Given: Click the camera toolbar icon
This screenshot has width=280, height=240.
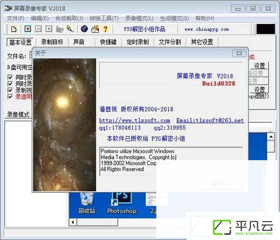Looking at the screenshot, I should (59, 29).
